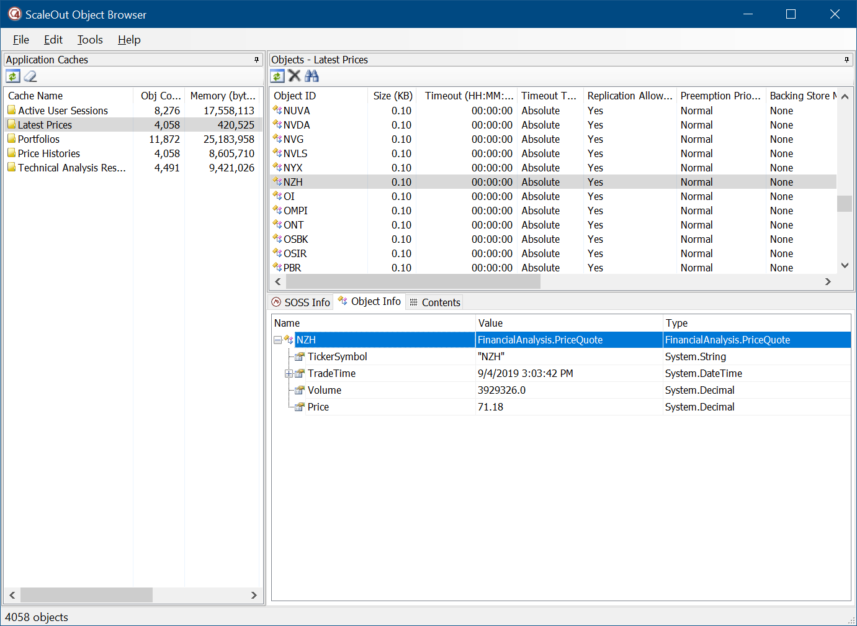
Task: Click the eraser clear-cache icon
Action: (x=30, y=76)
